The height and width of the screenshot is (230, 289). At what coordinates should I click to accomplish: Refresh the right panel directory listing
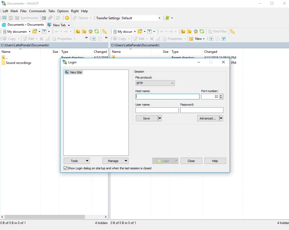[202, 31]
